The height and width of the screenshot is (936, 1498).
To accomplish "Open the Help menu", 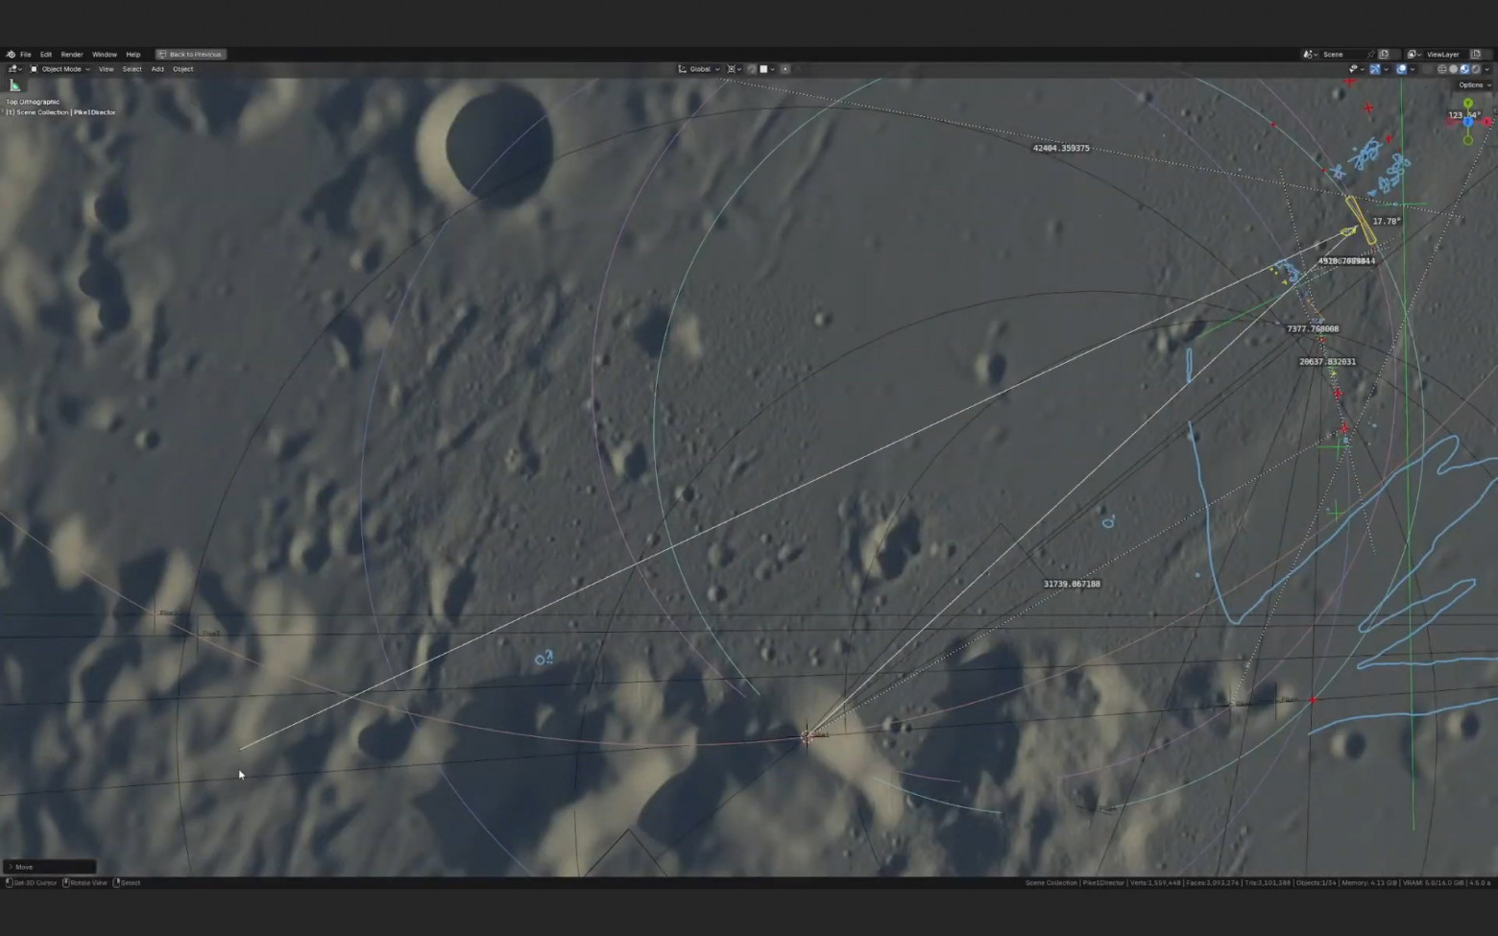I will 133,55.
